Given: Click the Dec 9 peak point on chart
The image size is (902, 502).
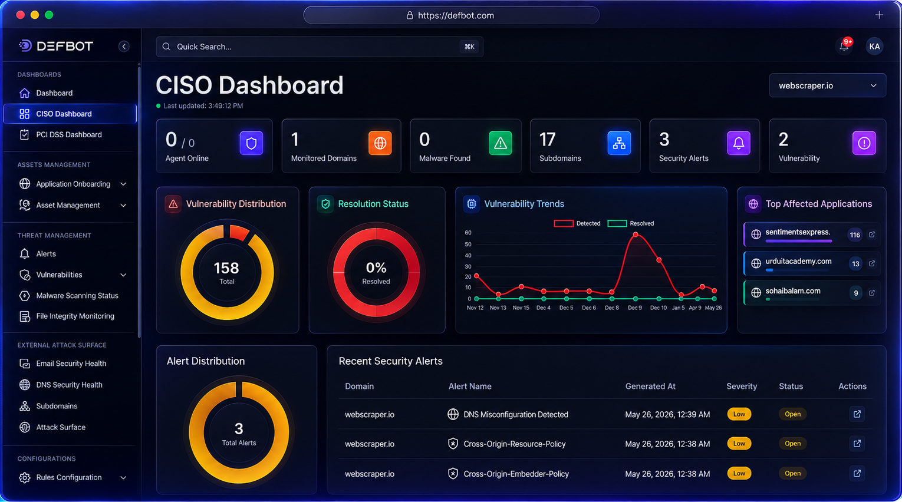Looking at the screenshot, I should coord(636,235).
